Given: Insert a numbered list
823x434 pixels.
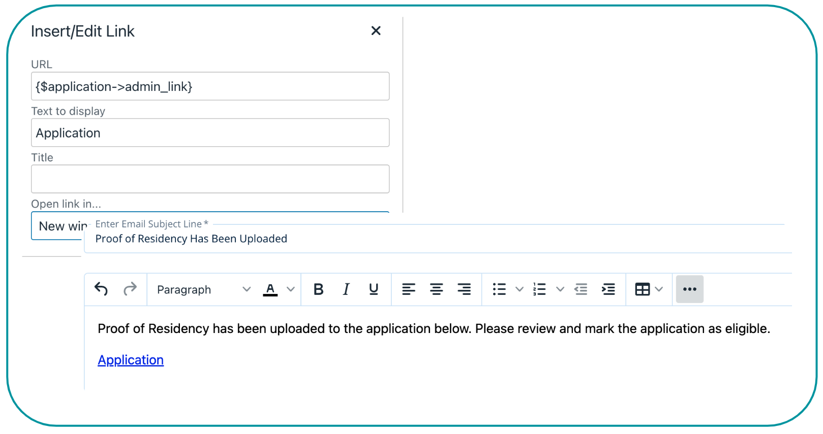Looking at the screenshot, I should pos(539,289).
